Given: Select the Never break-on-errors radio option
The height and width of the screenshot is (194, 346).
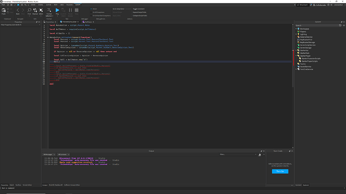Looking at the screenshot, I should point(91,9).
